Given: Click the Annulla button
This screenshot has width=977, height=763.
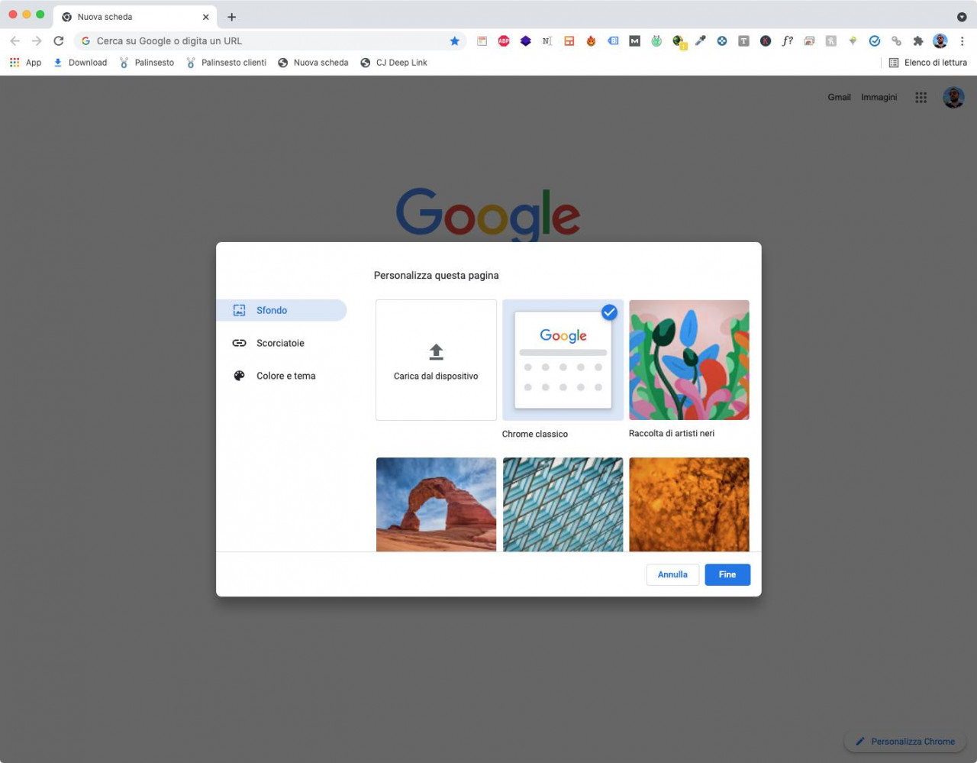Looking at the screenshot, I should tap(672, 574).
